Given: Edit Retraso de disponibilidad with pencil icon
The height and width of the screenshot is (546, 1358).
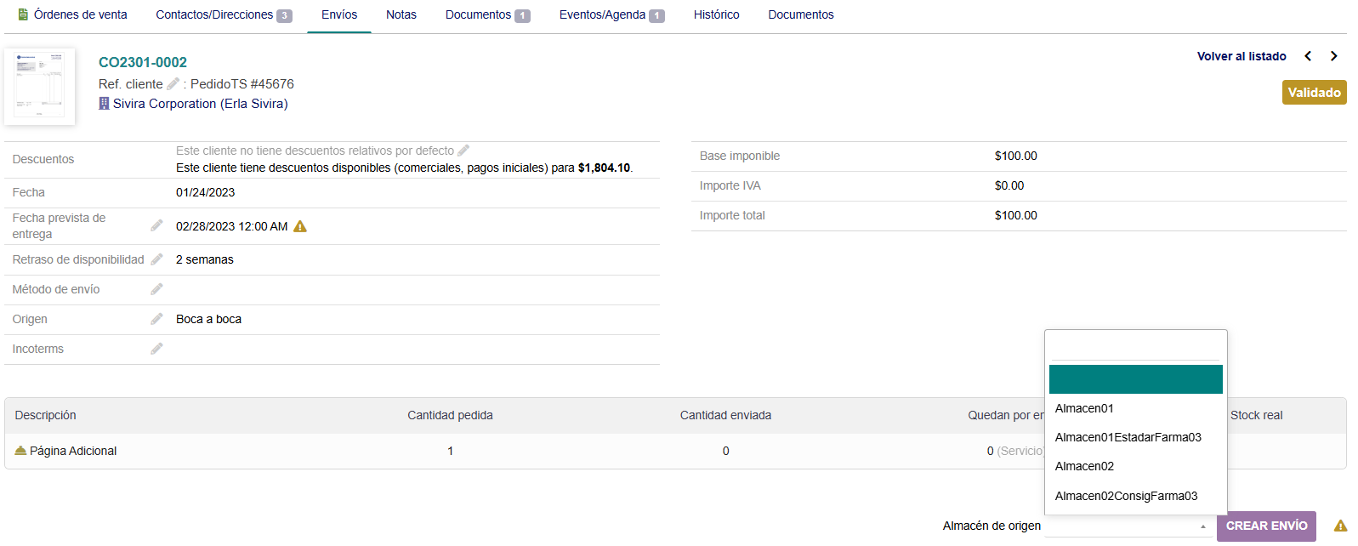Looking at the screenshot, I should click(x=156, y=259).
